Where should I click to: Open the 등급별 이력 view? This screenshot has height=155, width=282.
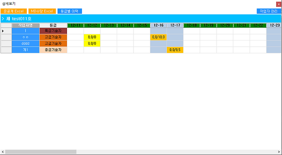(x=70, y=11)
